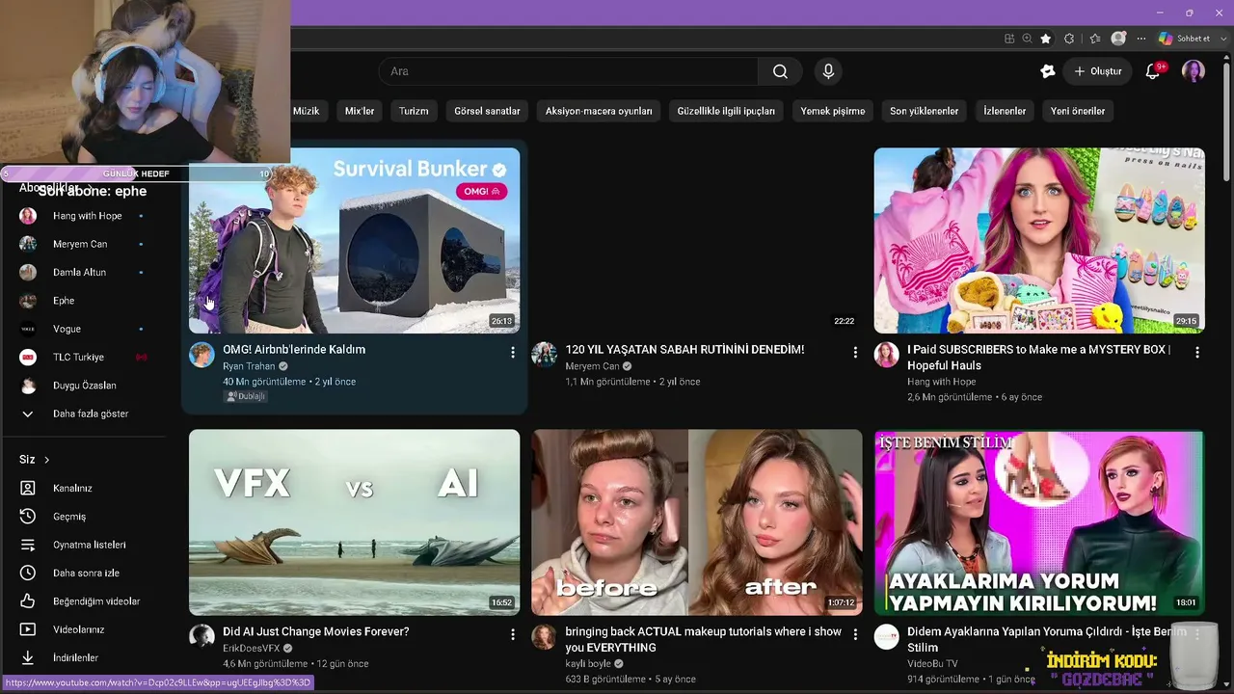Select the Yeni öneriler filter chip
This screenshot has height=694, width=1234.
[1078, 111]
